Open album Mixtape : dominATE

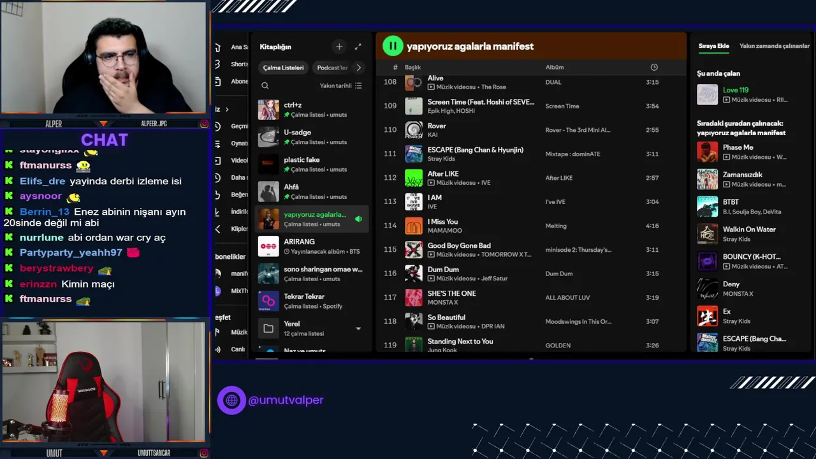tap(572, 154)
